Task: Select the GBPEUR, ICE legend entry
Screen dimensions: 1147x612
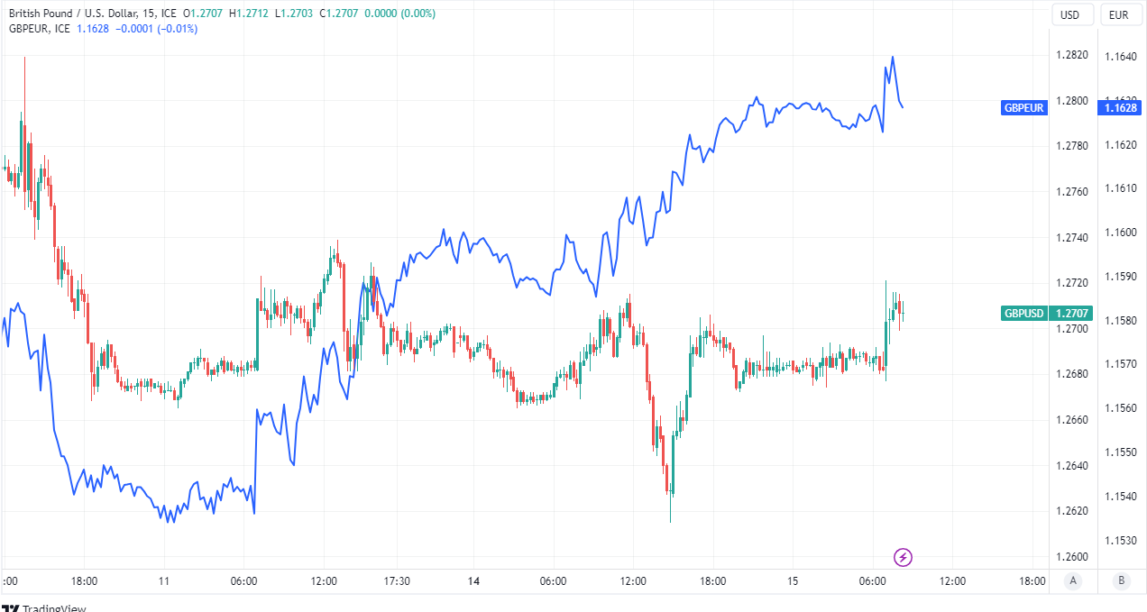Action: coord(40,29)
